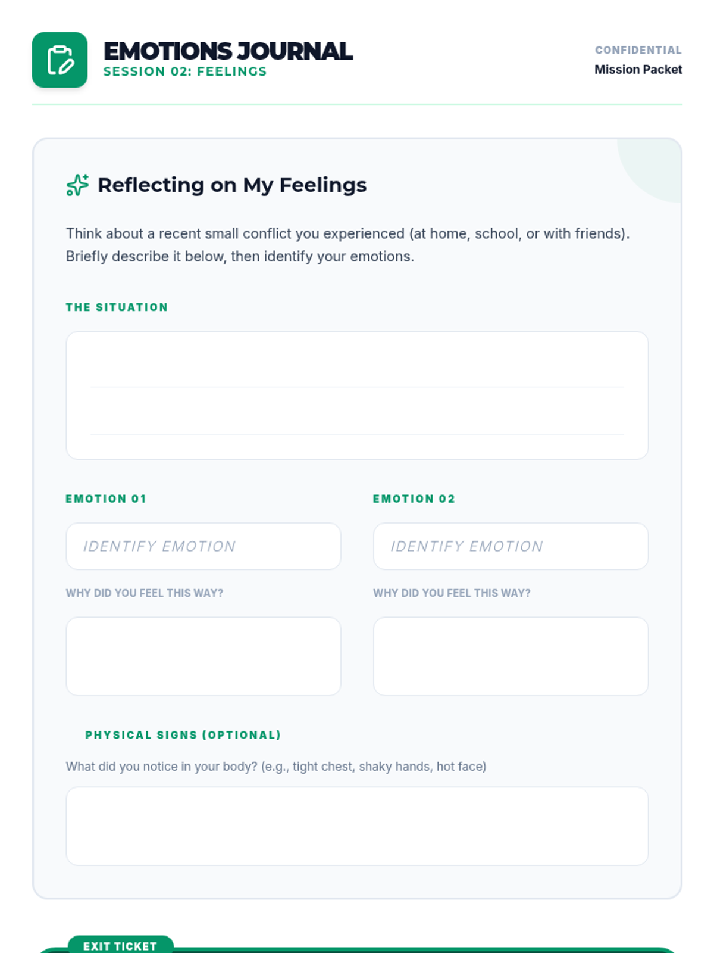This screenshot has width=714, height=953.
Task: Click the answer box below Emotion 01's why question
Action: pos(203,656)
